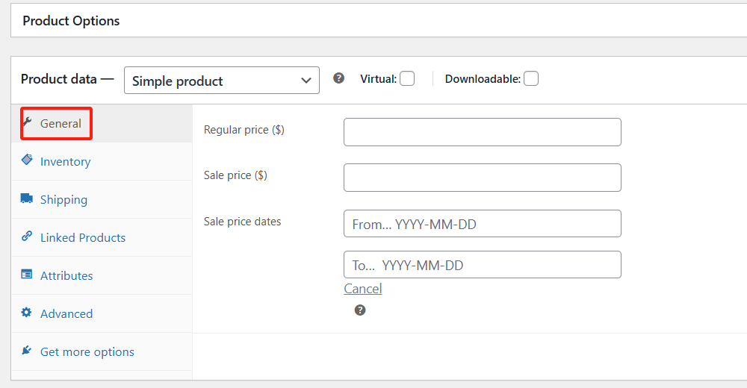Click the wrench icon beside General
This screenshot has height=388, width=747.
pos(27,122)
